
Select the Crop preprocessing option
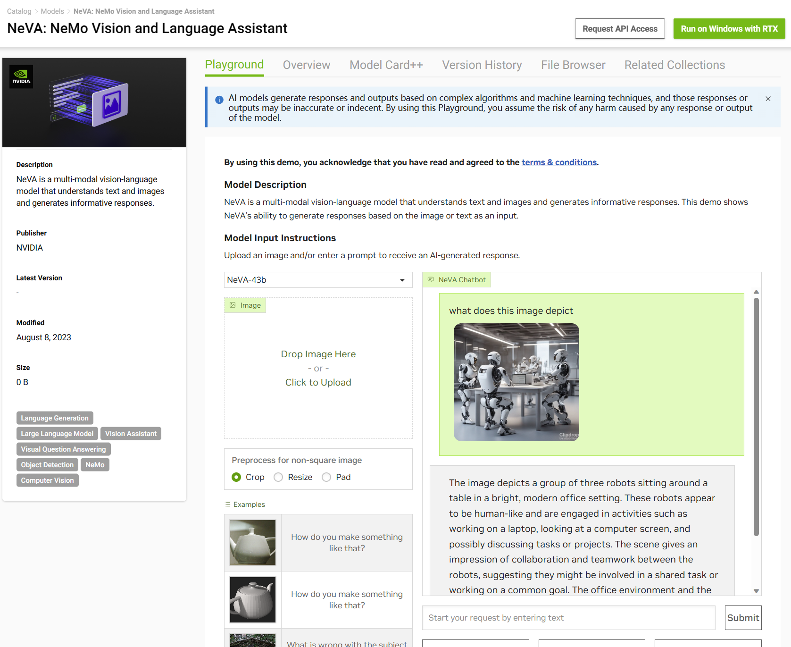[x=236, y=477]
